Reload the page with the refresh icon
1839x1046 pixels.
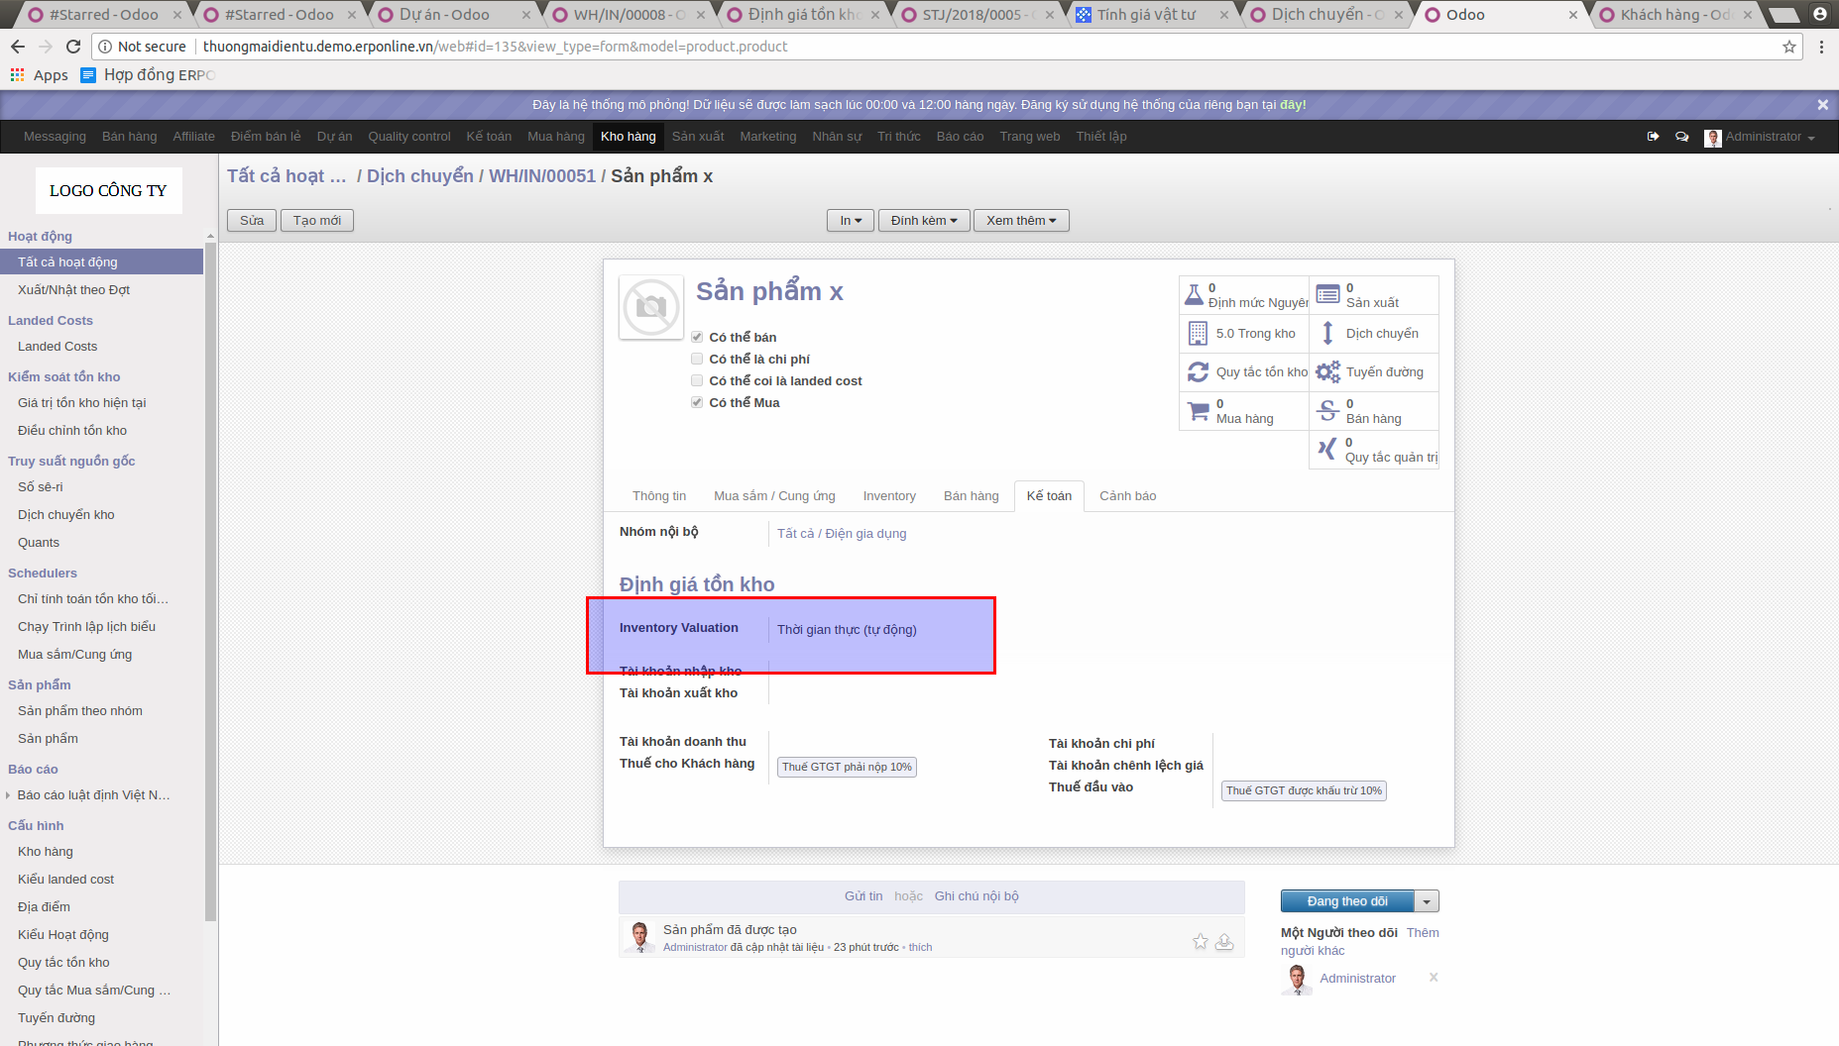pyautogui.click(x=73, y=47)
